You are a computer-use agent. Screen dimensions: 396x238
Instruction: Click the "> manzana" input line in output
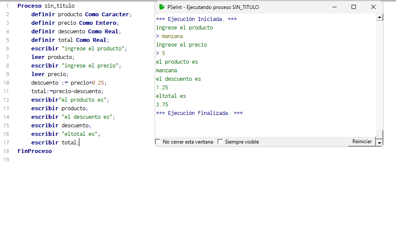coord(170,36)
